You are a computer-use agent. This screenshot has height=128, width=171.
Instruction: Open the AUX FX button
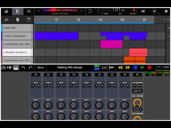tap(137, 91)
